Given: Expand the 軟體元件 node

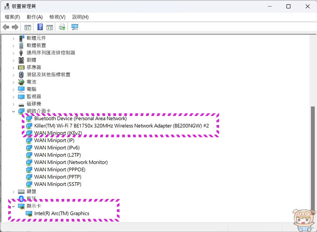Looking at the screenshot, I should [13, 38].
